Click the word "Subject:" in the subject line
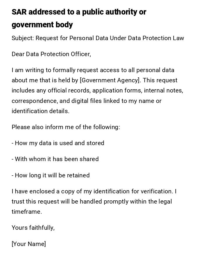 coord(23,38)
